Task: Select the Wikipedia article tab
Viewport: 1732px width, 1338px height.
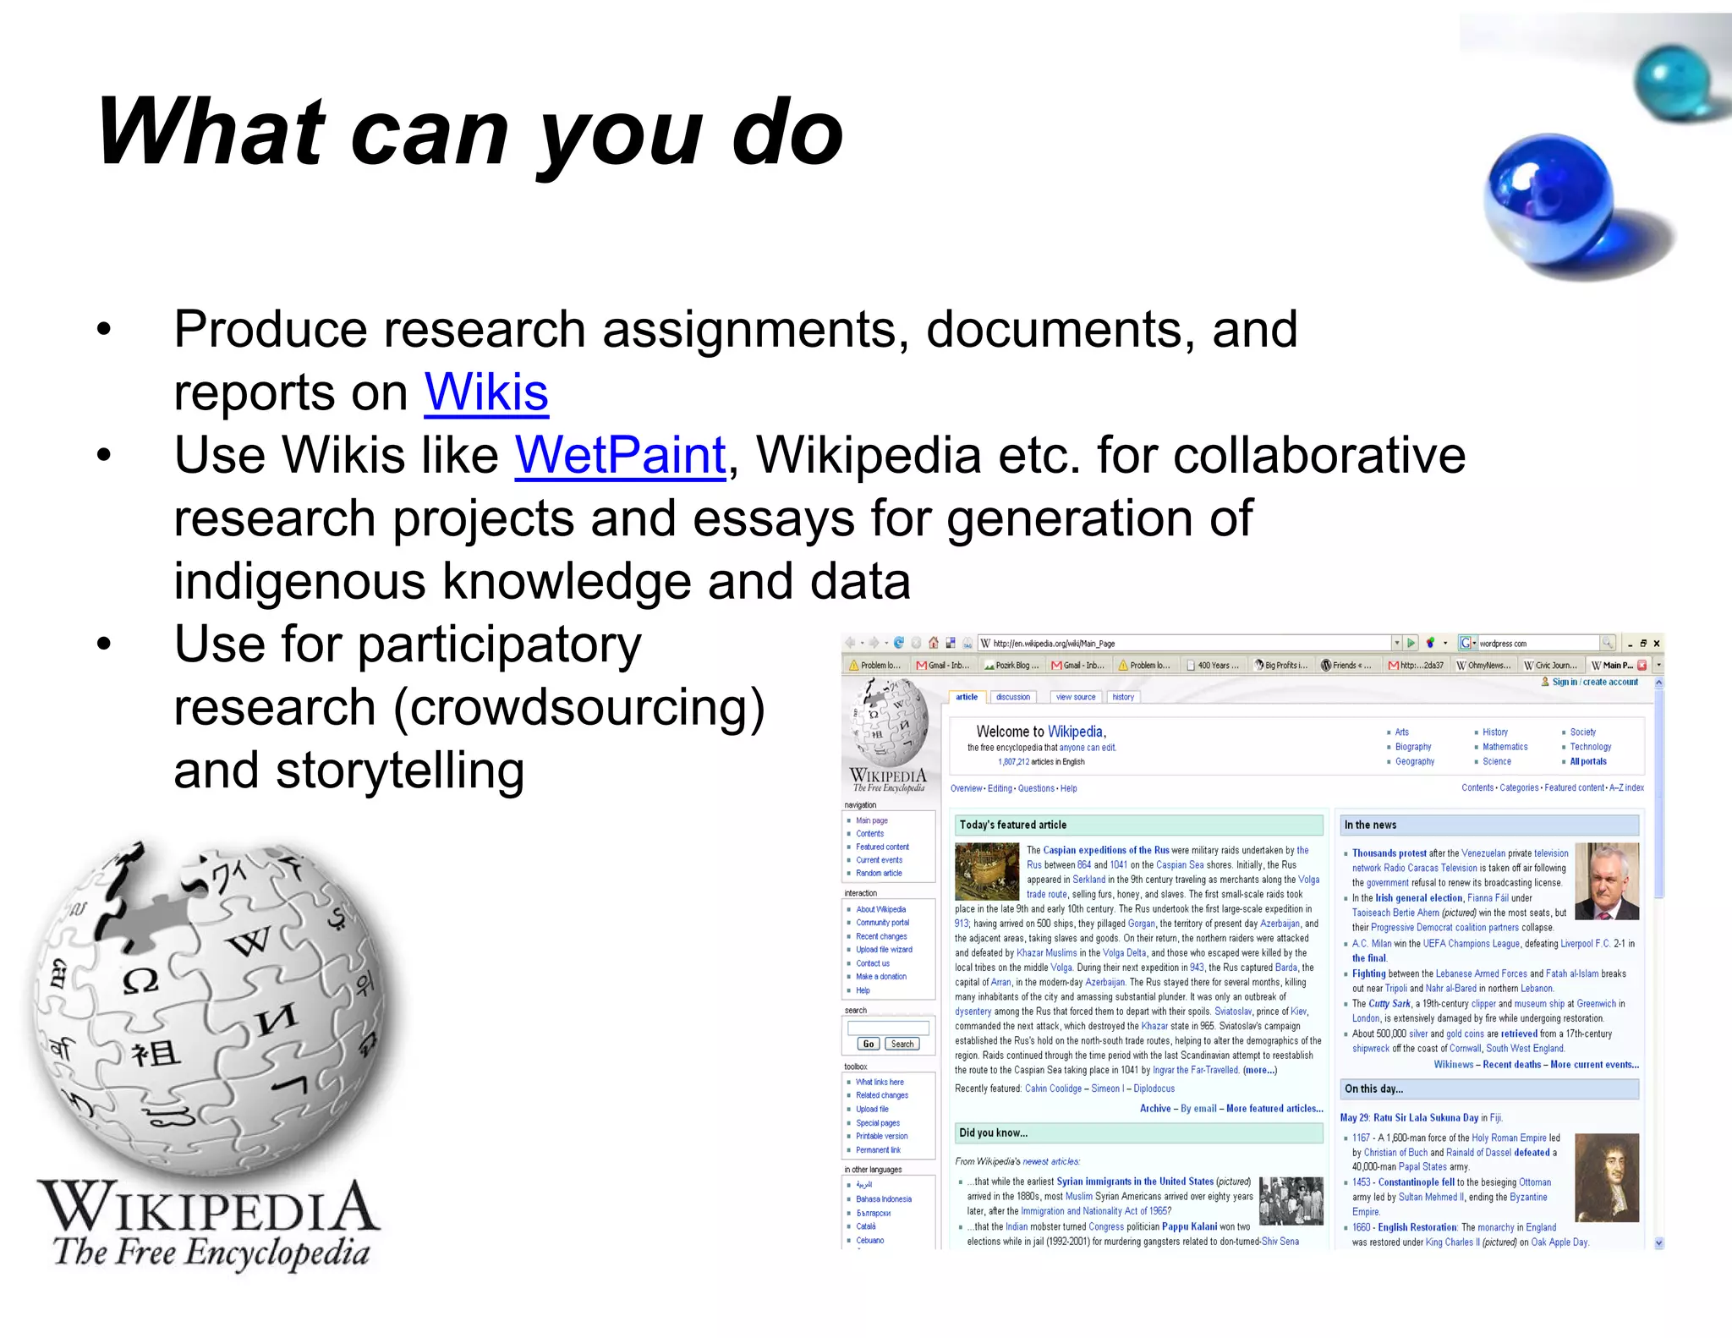Action: click(967, 697)
